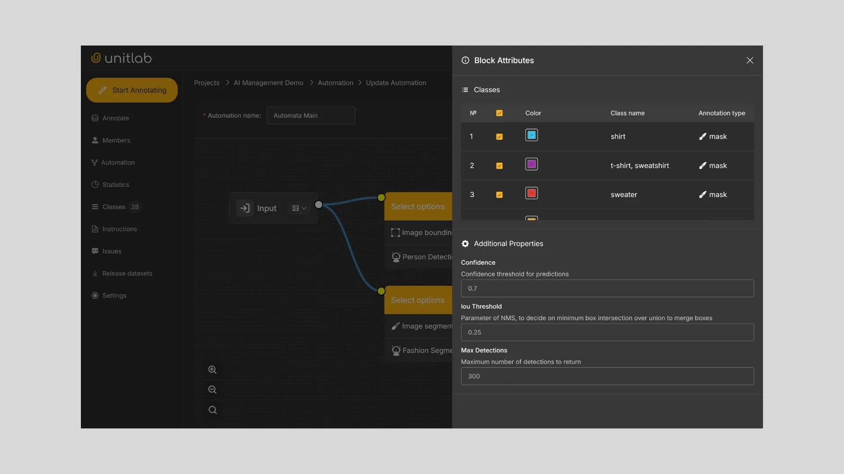The width and height of the screenshot is (844, 474).
Task: Click the Person Detection robot icon
Action: [x=396, y=257]
